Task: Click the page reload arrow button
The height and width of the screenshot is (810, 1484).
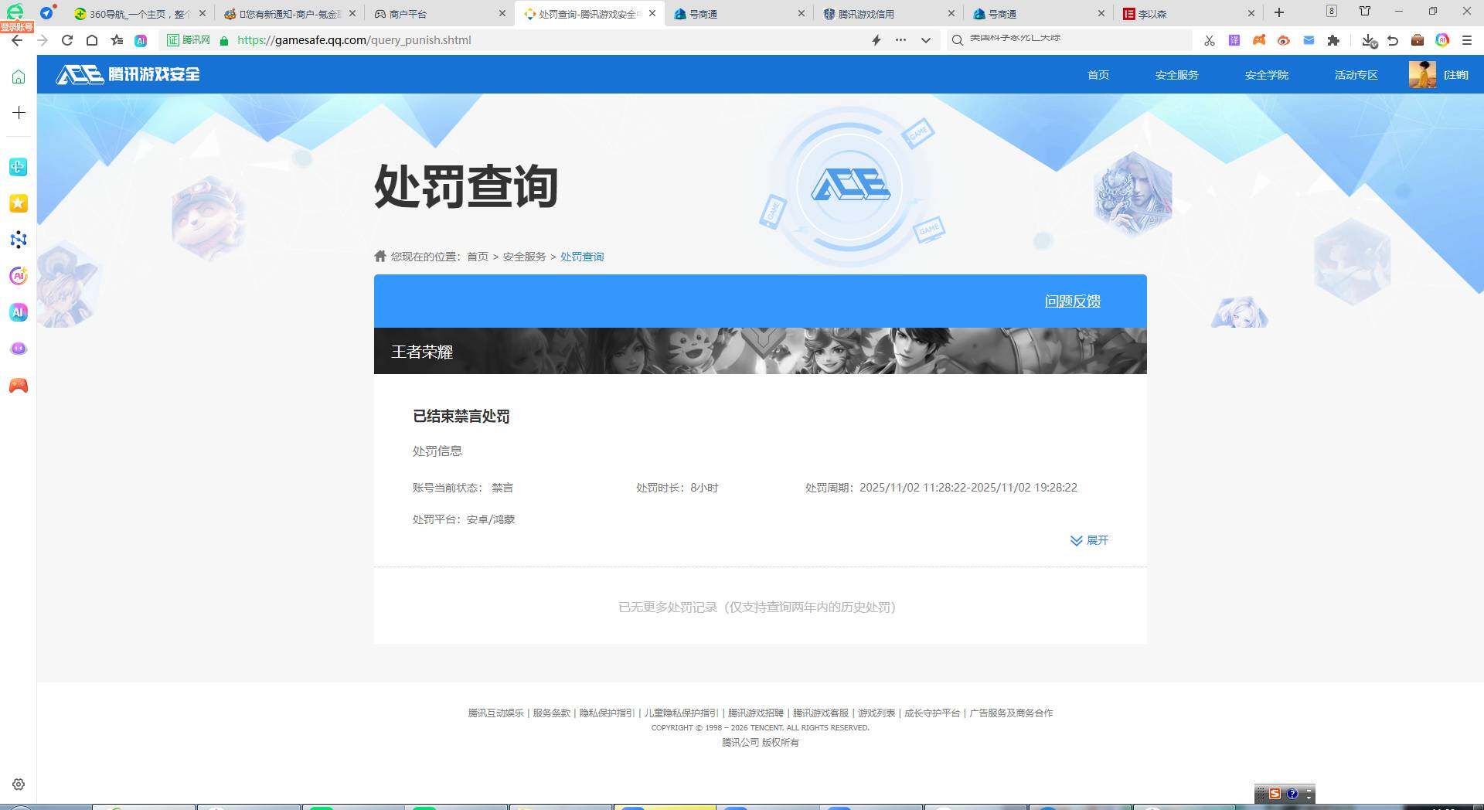Action: (x=66, y=40)
